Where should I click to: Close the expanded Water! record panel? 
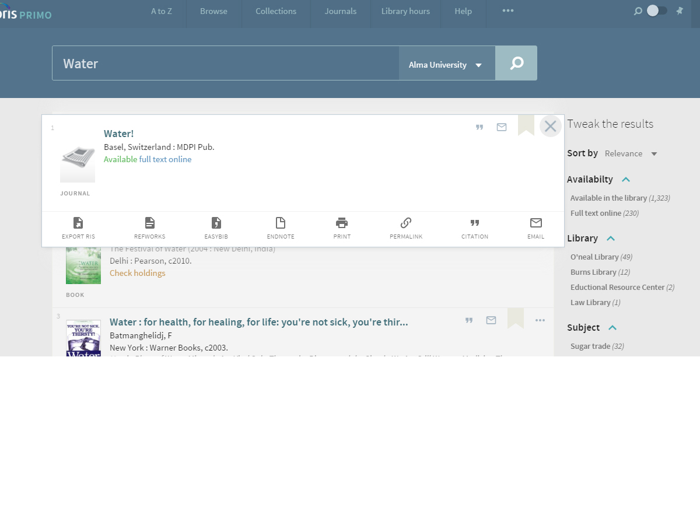550,126
